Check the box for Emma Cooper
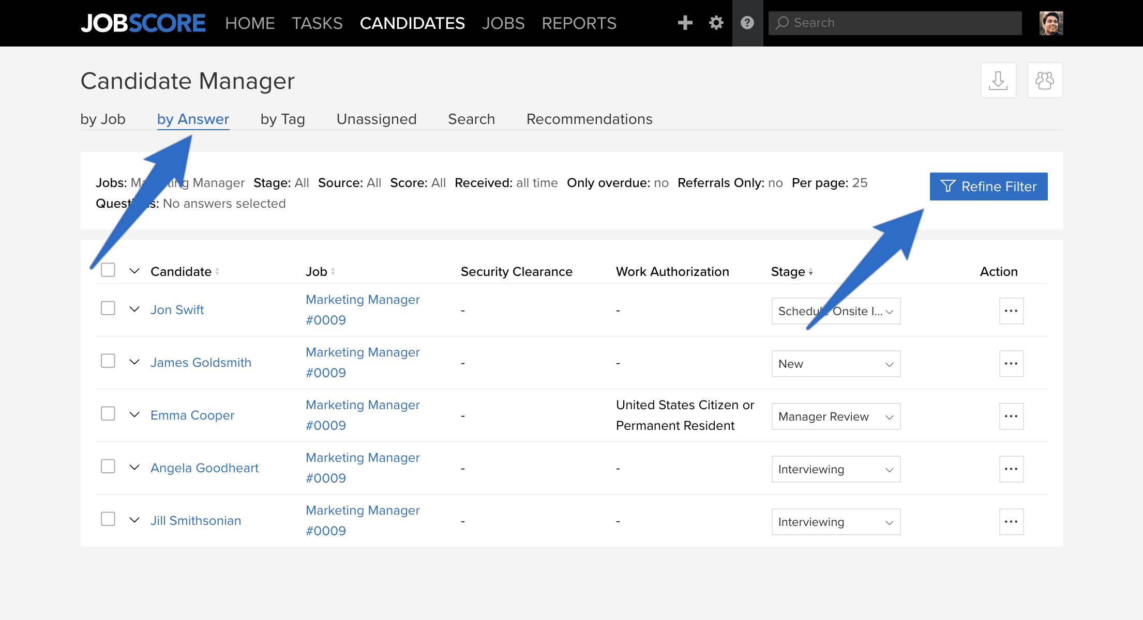 pyautogui.click(x=108, y=414)
